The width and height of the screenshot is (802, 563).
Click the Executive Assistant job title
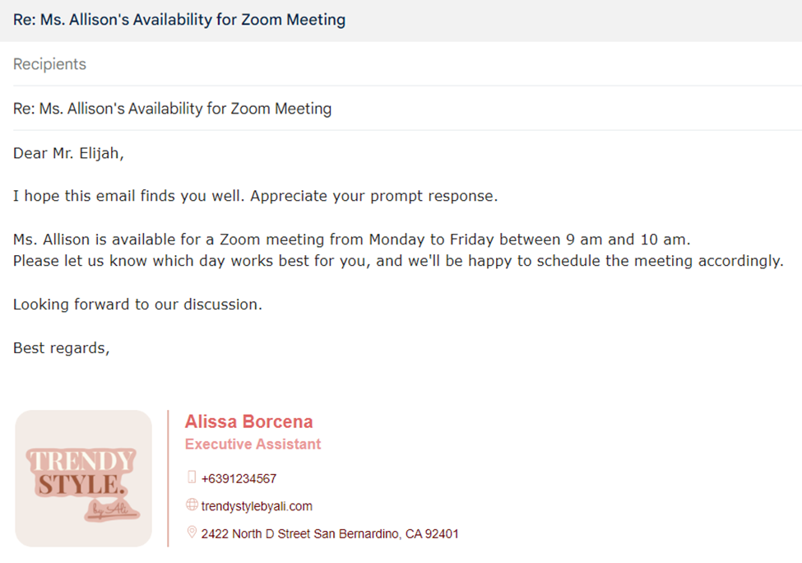coord(253,444)
